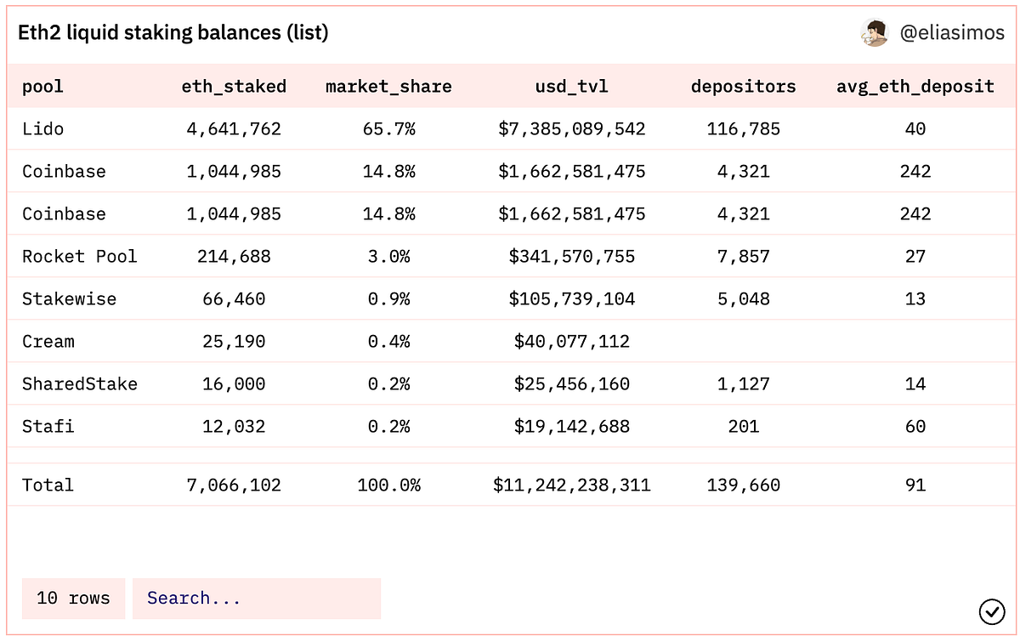Select the 65.7% market share cell
This screenshot has width=1020, height=636.
pos(388,129)
